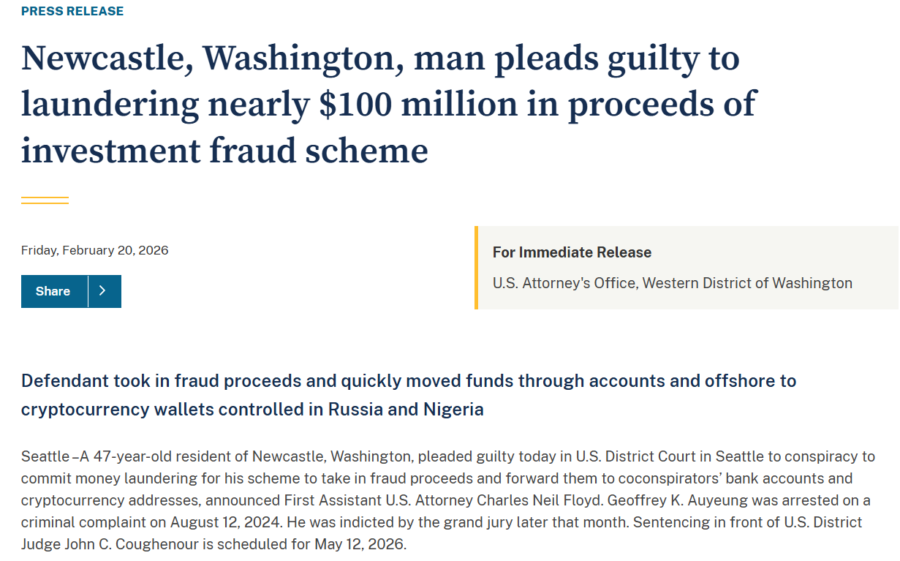Click the subheading starting Defendant took in
900x561 pixels.
(408, 381)
